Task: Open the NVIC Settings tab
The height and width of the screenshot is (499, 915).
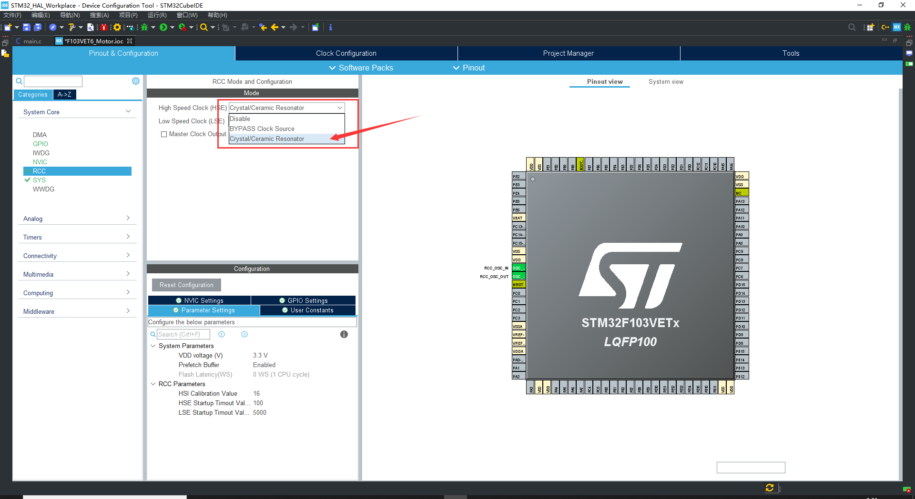Action: (x=199, y=300)
